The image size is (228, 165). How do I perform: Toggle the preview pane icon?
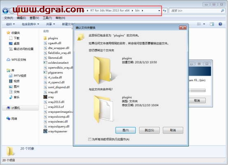(x=212, y=24)
